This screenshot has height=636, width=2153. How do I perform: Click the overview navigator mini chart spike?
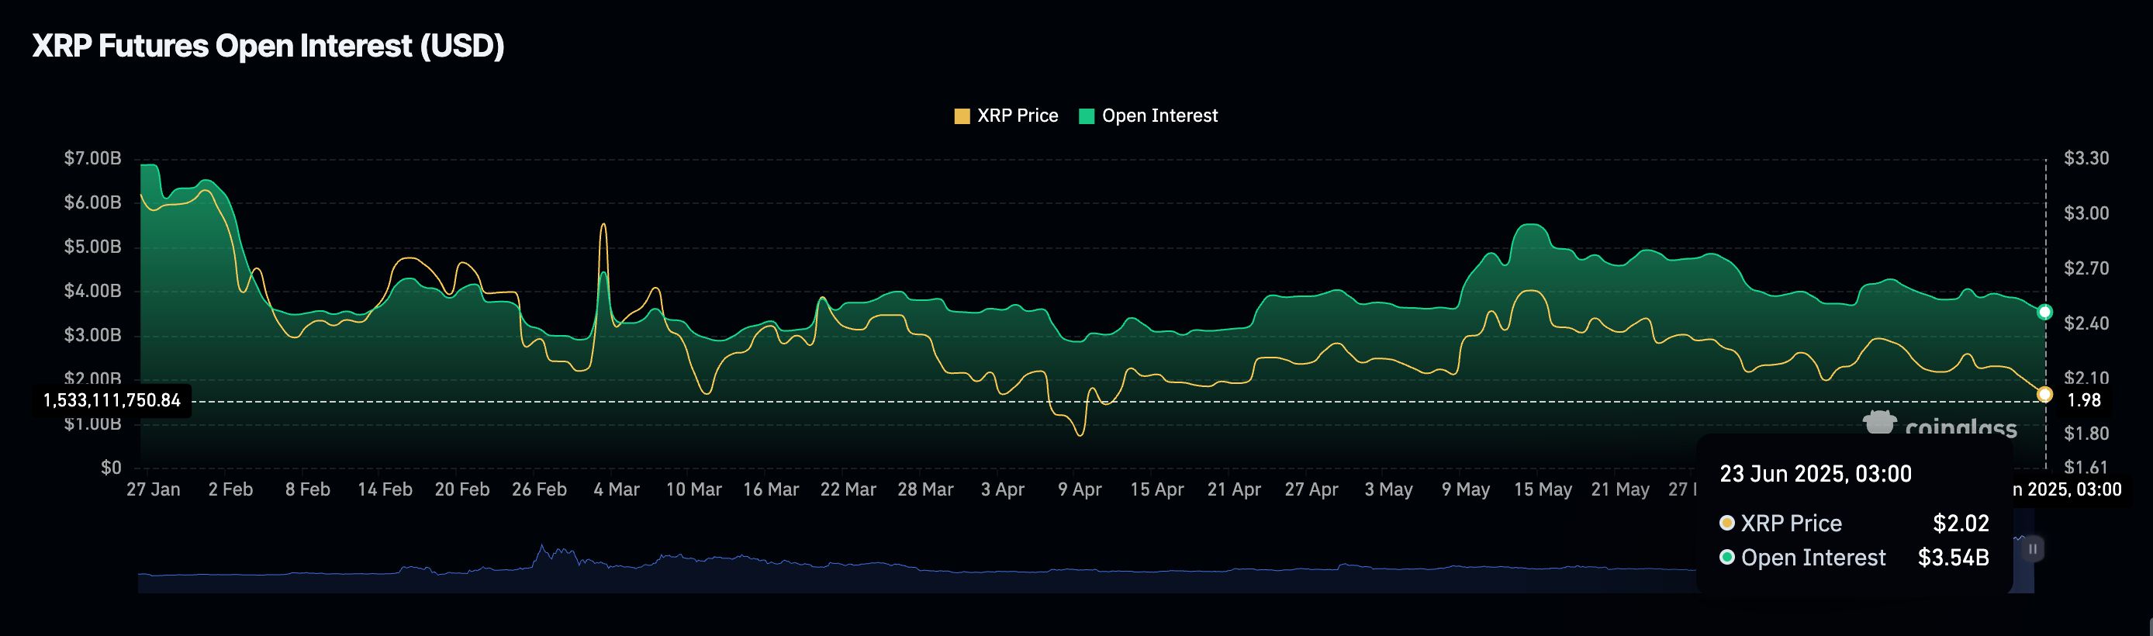(541, 551)
